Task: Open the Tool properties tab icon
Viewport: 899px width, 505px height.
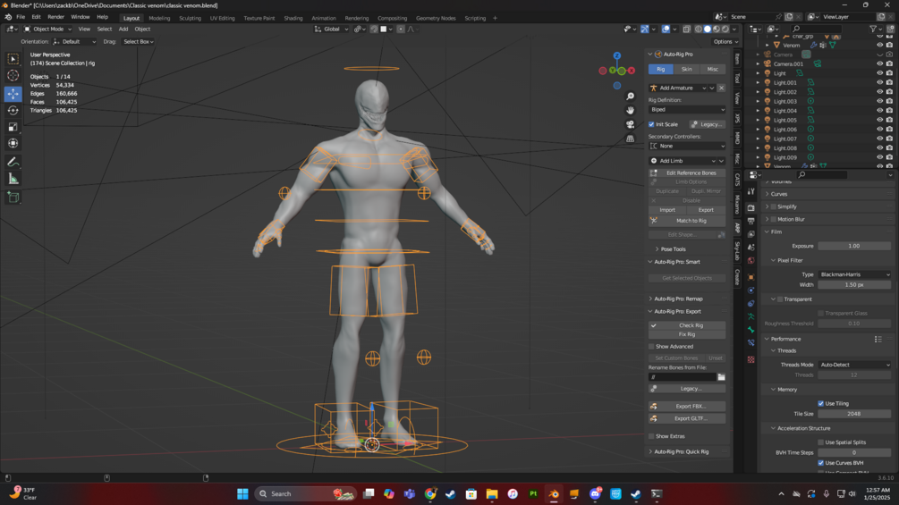Action: coord(751,192)
